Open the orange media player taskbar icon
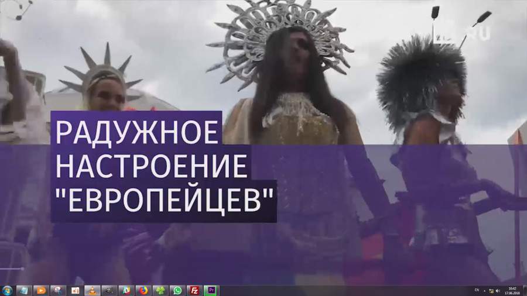This screenshot has height=296, width=527. pos(41,291)
